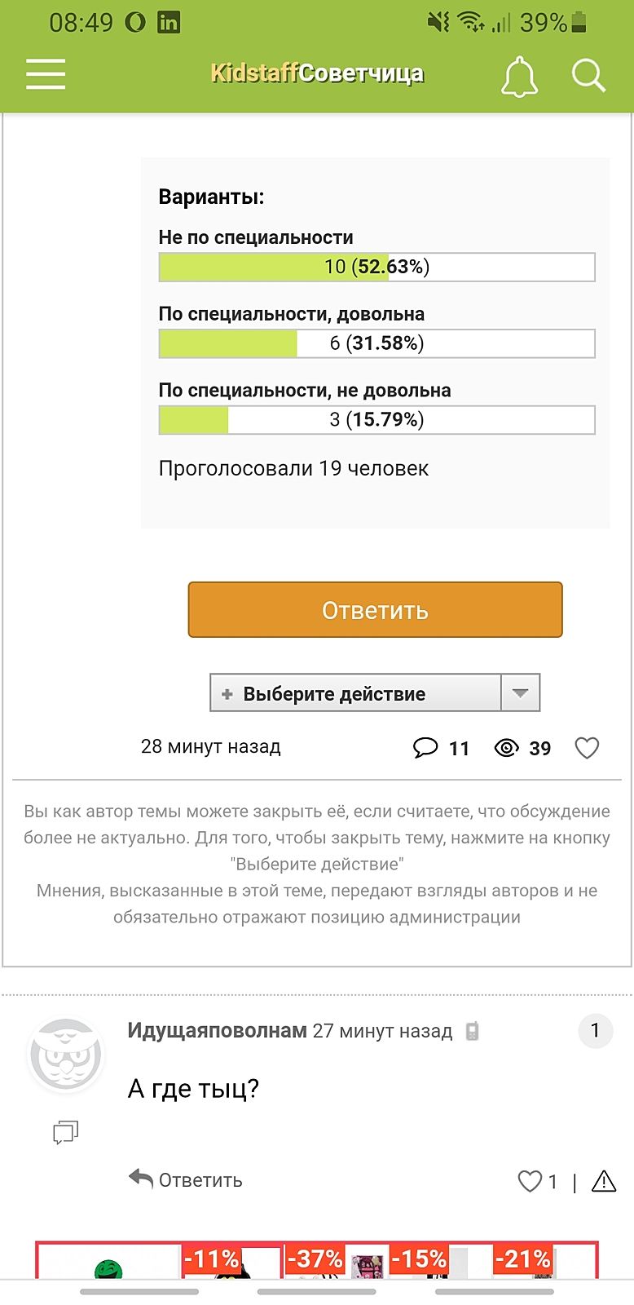Image resolution: width=634 pixels, height=1305 pixels.
Task: Open notifications bell
Action: [519, 77]
